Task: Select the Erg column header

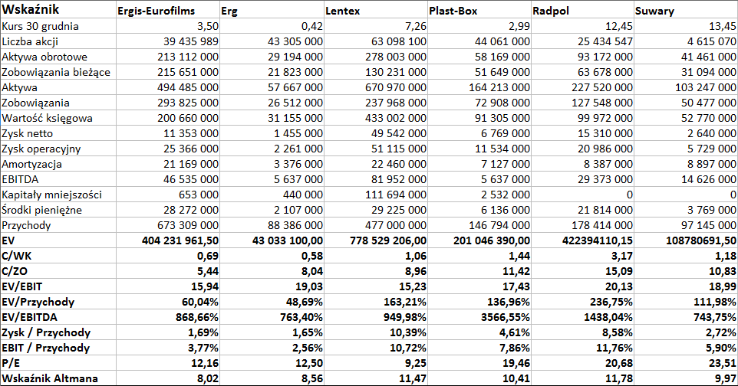Action: click(272, 9)
